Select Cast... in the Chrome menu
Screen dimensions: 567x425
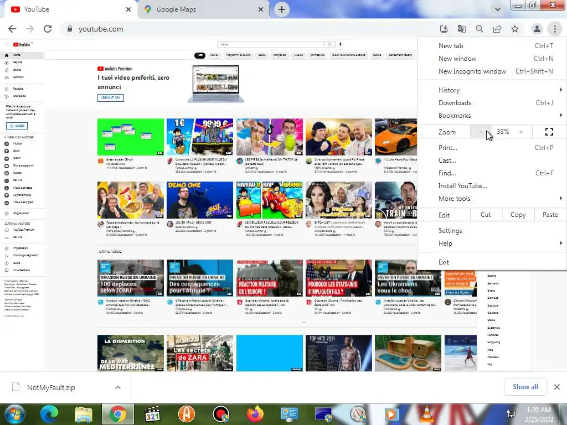492,160
